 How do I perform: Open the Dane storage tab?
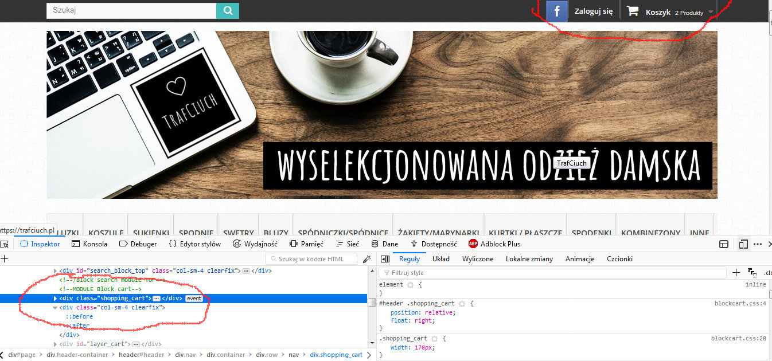tap(384, 244)
